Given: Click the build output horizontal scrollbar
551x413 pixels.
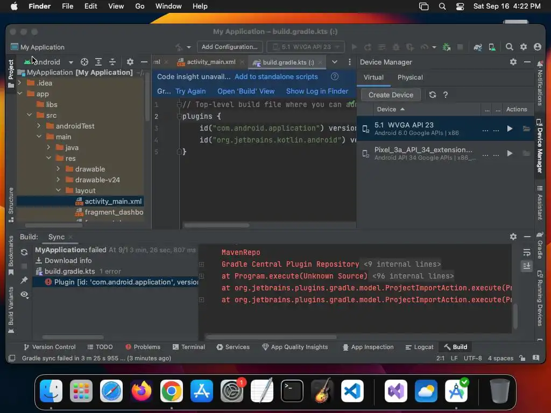Looking at the screenshot, I should pyautogui.click(x=271, y=337).
